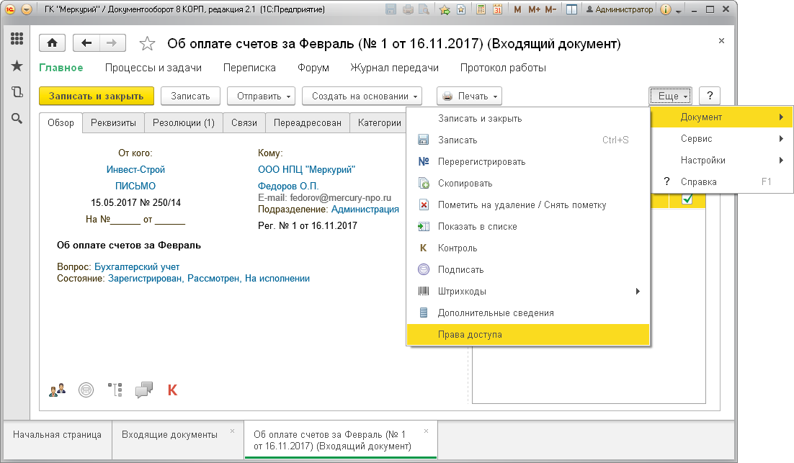Open the info icon in title bar

(x=666, y=9)
